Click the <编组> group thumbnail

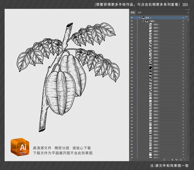tap(147, 21)
